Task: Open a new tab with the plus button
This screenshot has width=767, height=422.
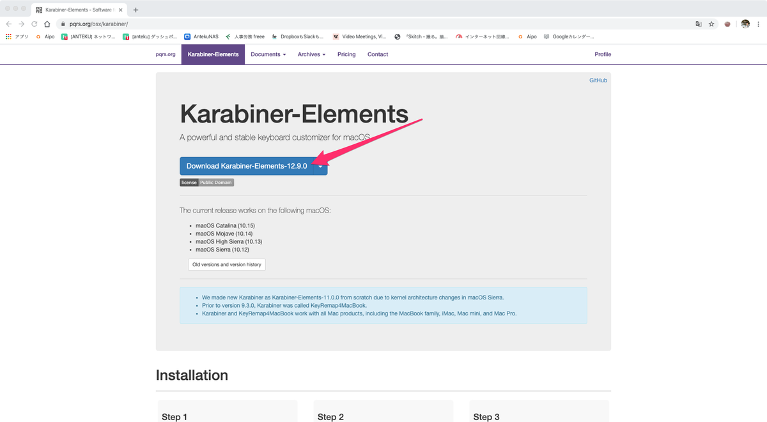Action: tap(136, 10)
